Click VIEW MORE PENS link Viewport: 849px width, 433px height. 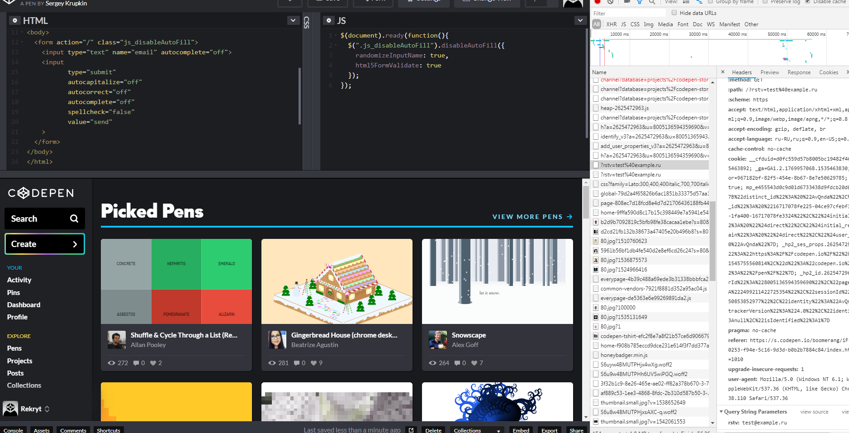532,217
